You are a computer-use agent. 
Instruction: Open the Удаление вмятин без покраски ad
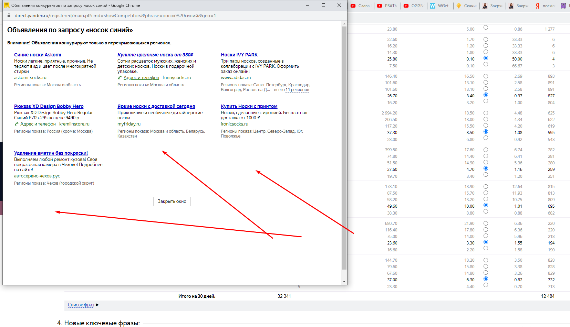tap(51, 153)
